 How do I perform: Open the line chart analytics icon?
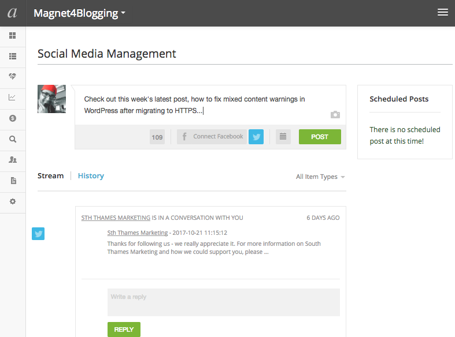click(x=12, y=98)
